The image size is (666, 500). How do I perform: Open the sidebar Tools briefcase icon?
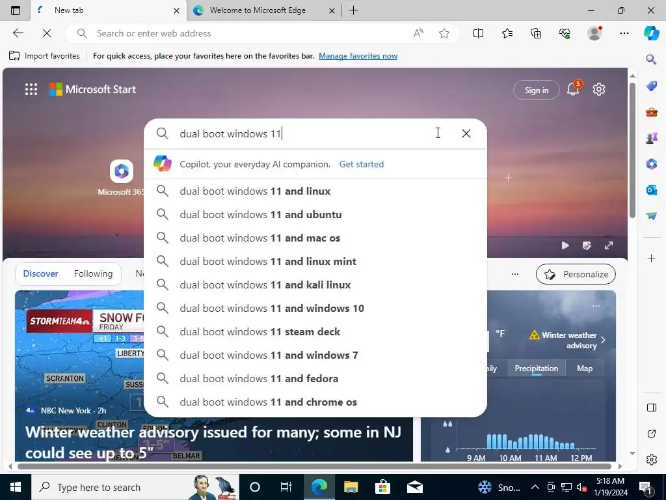(651, 112)
